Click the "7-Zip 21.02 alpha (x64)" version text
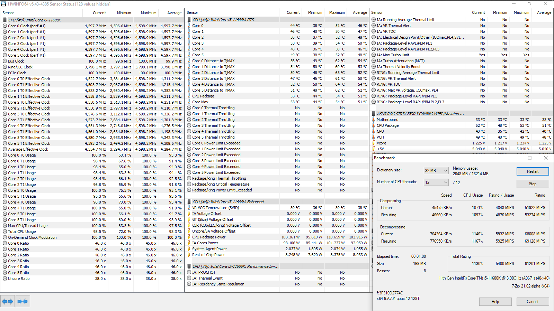This screenshot has height=311, width=554. pos(530,286)
